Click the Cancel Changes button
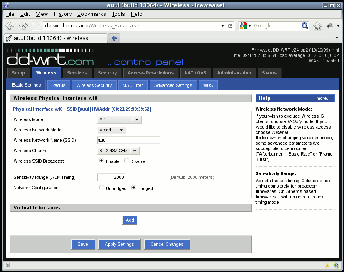Image resolution: width=344 pixels, height=272 pixels. tap(167, 245)
